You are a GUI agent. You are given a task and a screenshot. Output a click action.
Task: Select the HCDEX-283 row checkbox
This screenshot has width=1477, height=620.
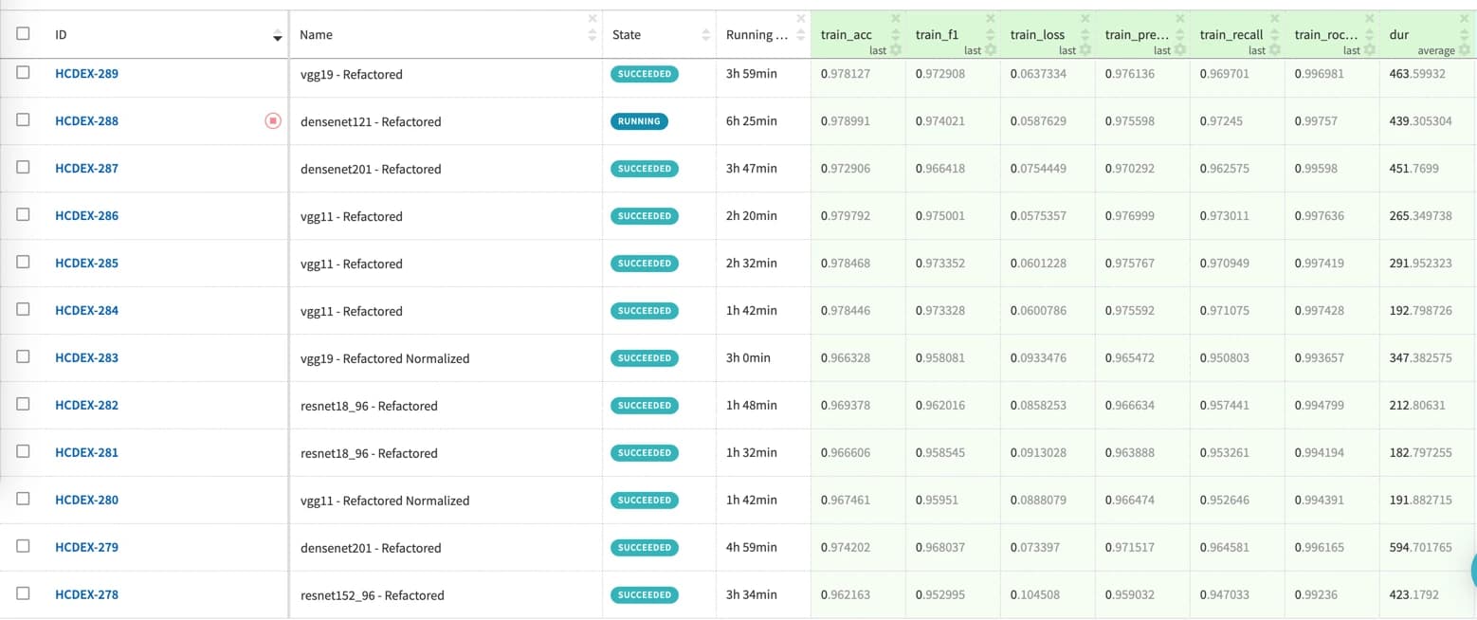24,356
